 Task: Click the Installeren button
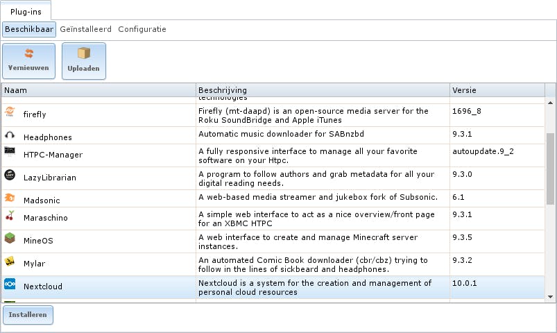coord(28,315)
